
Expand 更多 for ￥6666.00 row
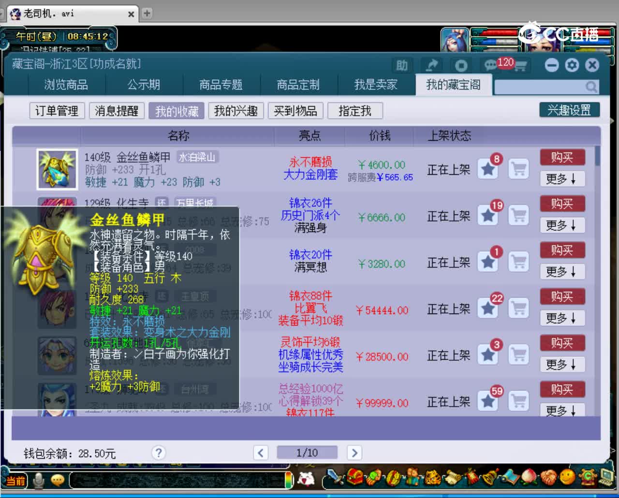(x=562, y=225)
